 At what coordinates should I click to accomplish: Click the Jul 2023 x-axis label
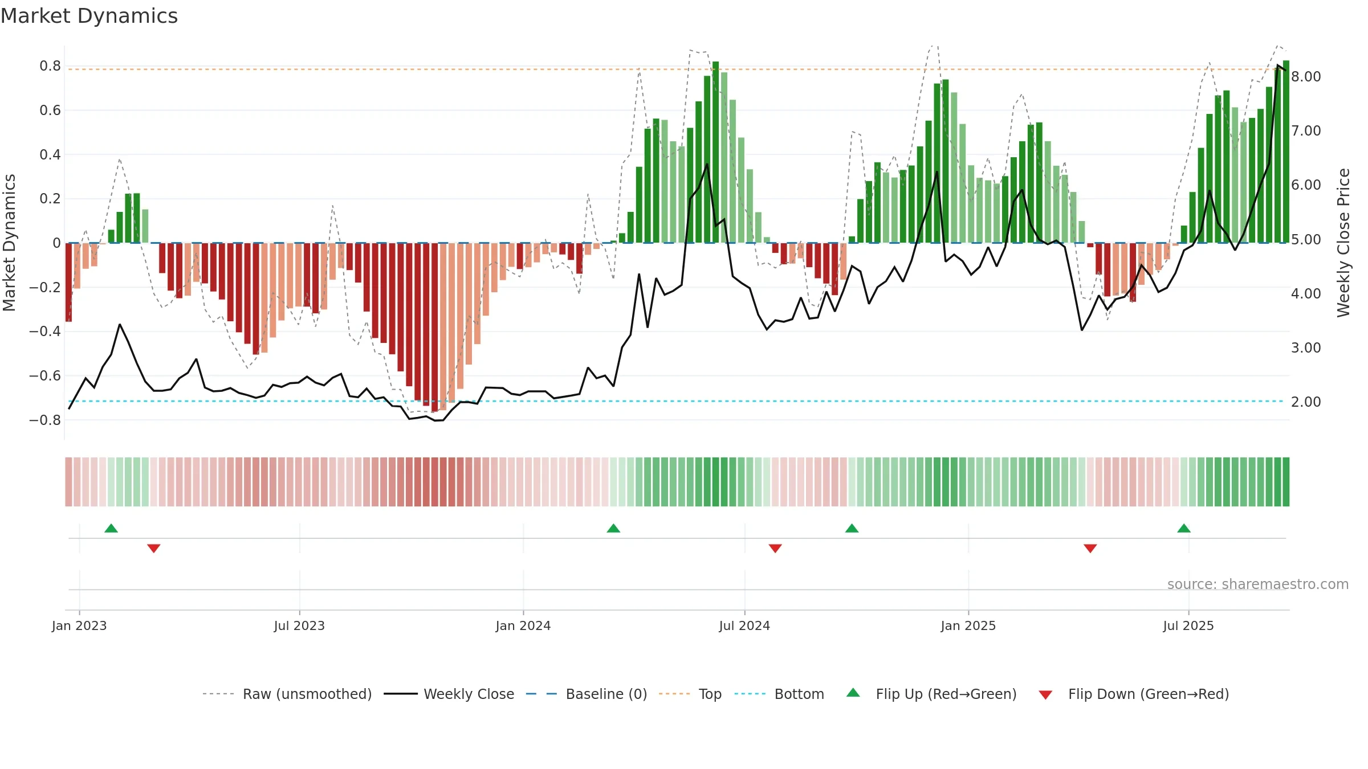pyautogui.click(x=299, y=625)
